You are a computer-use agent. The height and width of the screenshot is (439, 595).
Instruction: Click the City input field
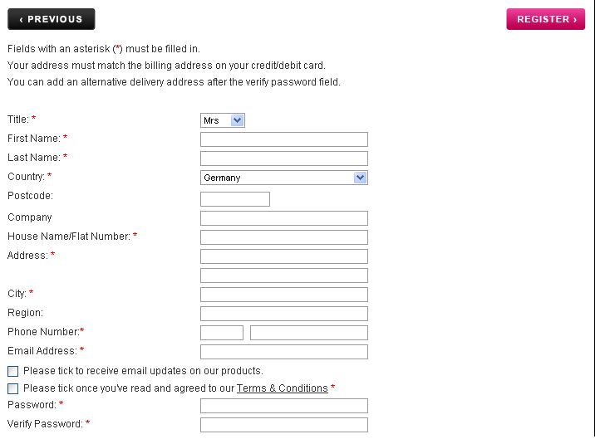coord(283,295)
